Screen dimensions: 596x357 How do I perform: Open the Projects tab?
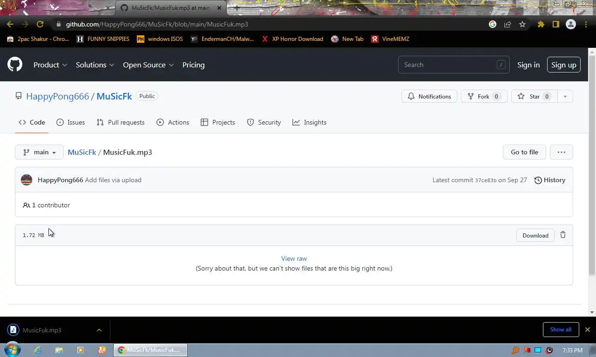point(217,122)
